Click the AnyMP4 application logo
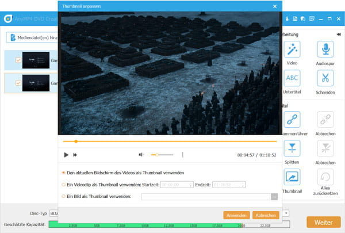 8,19
